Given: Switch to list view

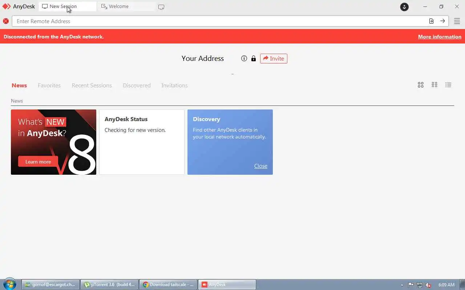Looking at the screenshot, I should pyautogui.click(x=448, y=85).
